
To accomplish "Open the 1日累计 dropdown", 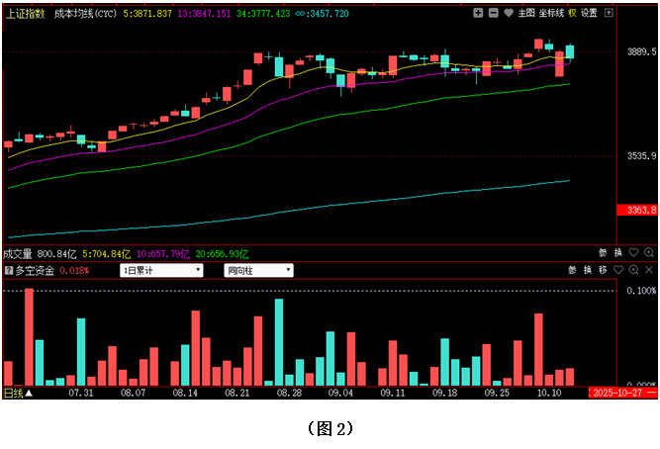I will point(161,270).
